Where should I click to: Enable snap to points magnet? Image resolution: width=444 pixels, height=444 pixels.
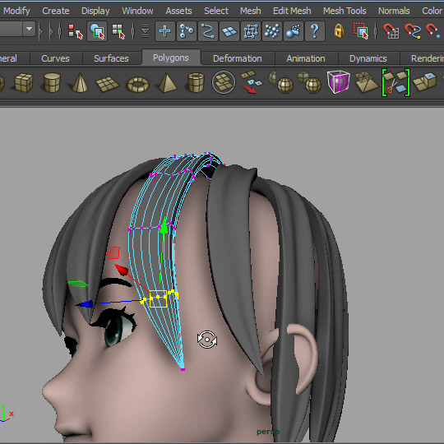433,31
